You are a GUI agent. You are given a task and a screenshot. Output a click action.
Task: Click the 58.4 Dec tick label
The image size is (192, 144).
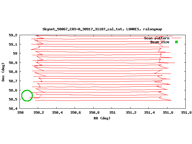click(x=13, y=109)
